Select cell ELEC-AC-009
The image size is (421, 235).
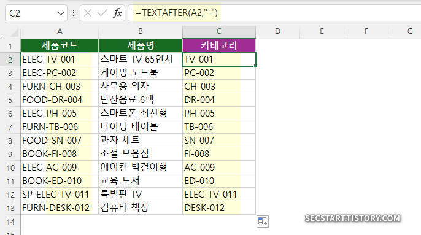(60, 168)
